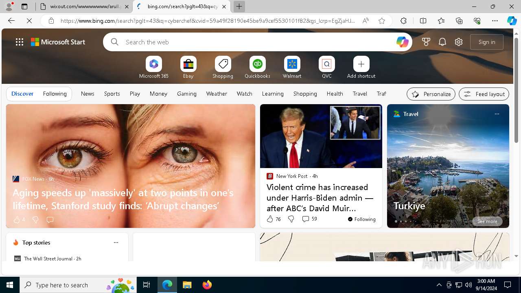Open the Weather category

[217, 94]
